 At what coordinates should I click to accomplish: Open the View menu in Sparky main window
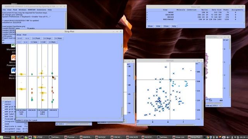[9, 10]
